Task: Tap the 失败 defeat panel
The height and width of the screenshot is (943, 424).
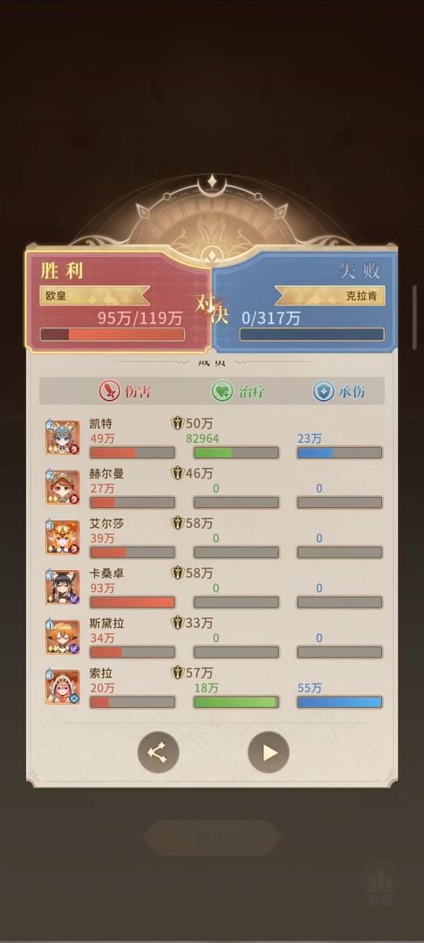Action: point(305,300)
